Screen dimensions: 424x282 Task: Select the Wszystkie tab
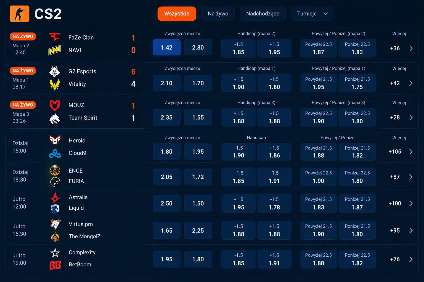(177, 14)
